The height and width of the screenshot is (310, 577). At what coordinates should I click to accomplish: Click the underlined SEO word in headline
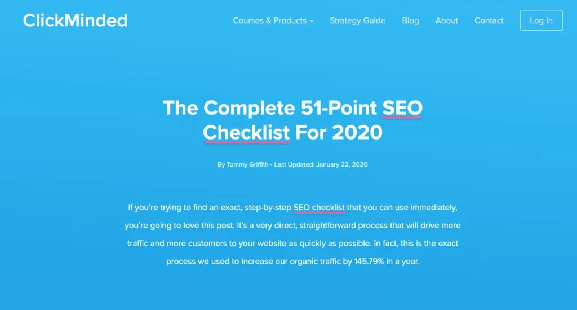coord(402,107)
